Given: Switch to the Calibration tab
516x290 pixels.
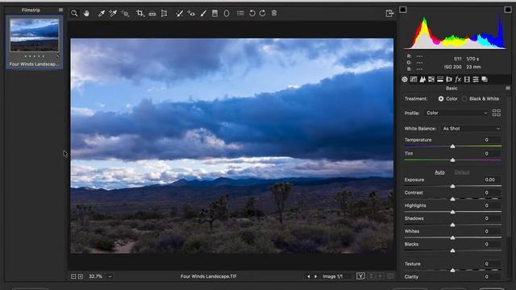Looking at the screenshot, I should (x=467, y=79).
